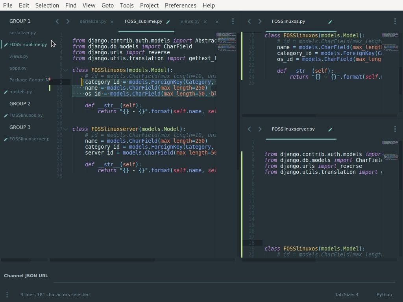Close the serializer.py tab
Screen dimensions: 403x302
coord(112,22)
